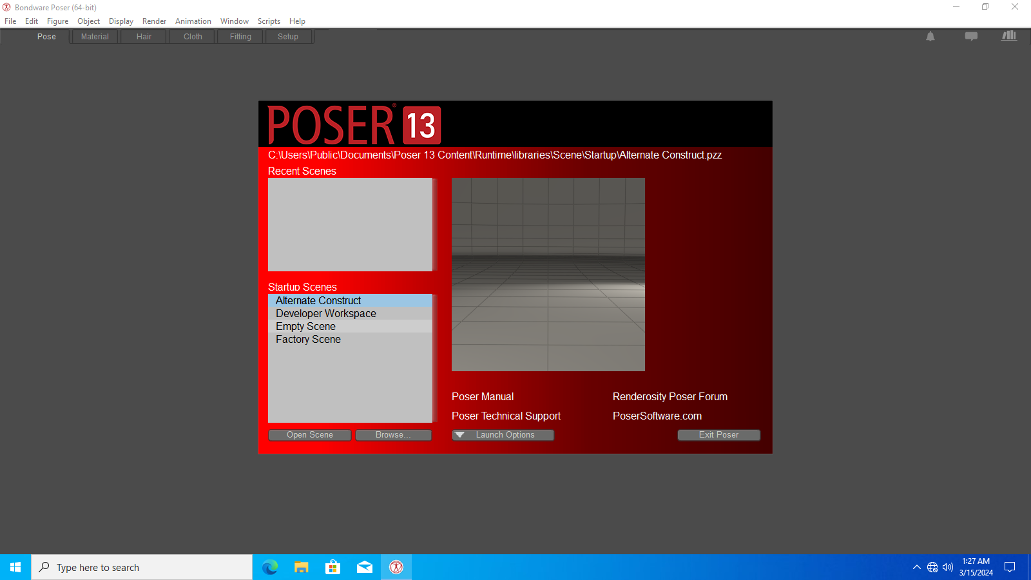Open the PoserSoftware.com link
Image resolution: width=1031 pixels, height=580 pixels.
pos(657,416)
